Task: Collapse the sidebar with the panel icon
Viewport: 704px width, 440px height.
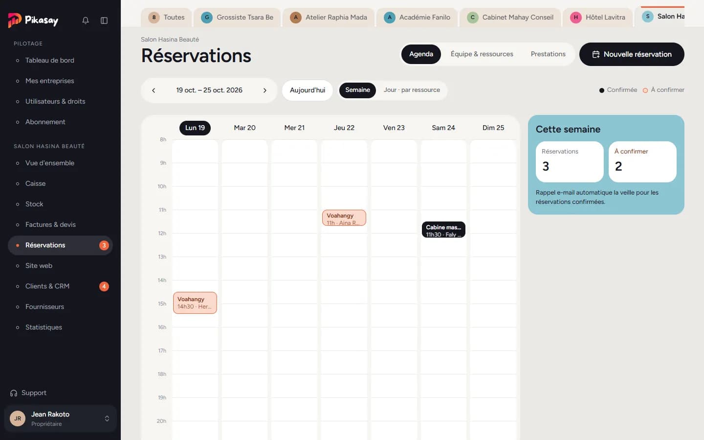Action: (104, 21)
